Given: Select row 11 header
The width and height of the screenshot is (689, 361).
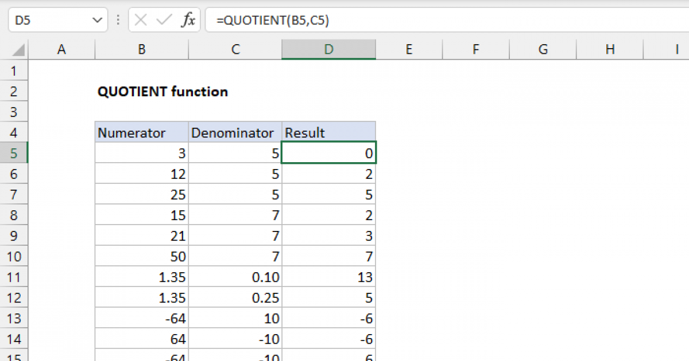Looking at the screenshot, I should coord(14,277).
